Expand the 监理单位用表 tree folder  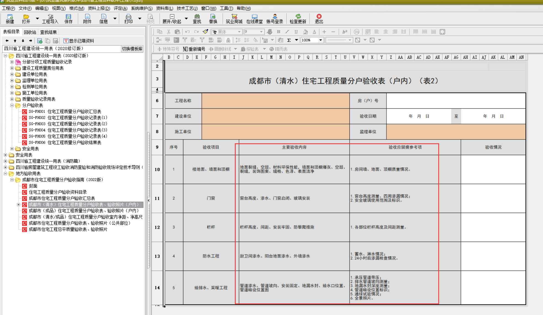pos(12,80)
